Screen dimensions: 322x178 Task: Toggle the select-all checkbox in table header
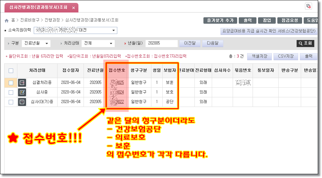pyautogui.click(x=11, y=71)
